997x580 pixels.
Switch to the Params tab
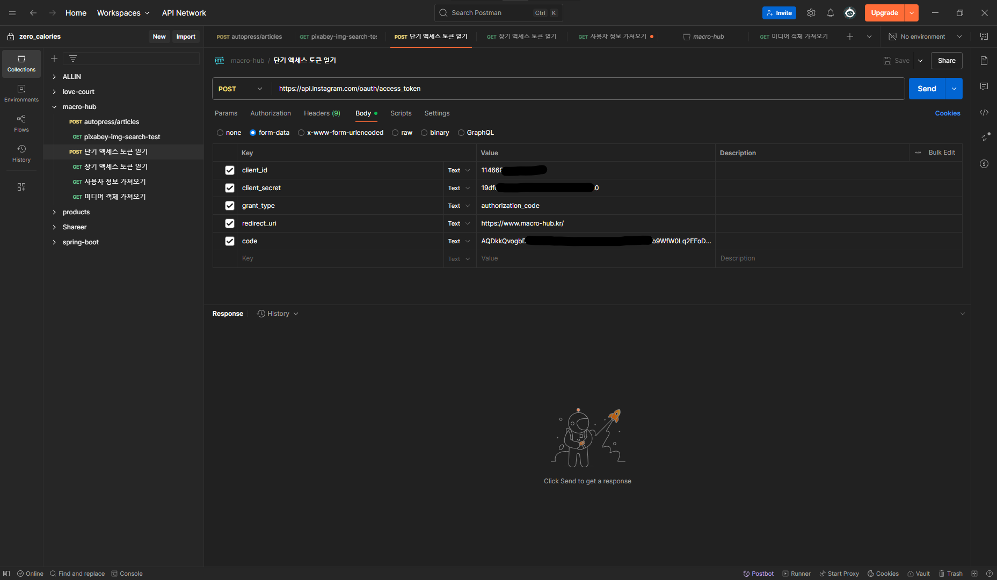click(226, 113)
